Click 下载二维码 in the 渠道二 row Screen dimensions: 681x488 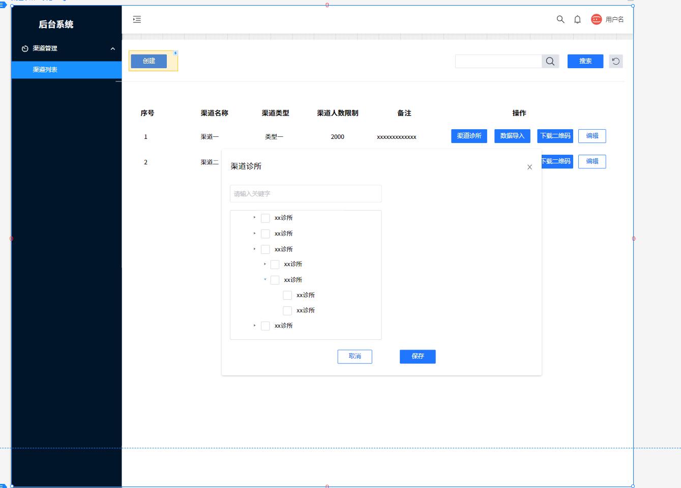coord(557,161)
